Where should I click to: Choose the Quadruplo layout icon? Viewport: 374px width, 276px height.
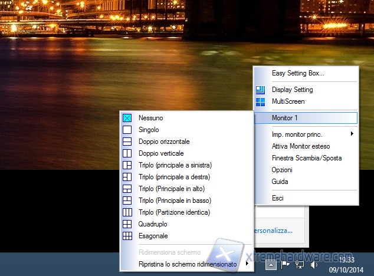tap(127, 224)
